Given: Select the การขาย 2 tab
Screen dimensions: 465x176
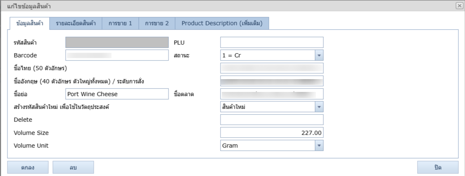Looking at the screenshot, I should click(x=157, y=23).
